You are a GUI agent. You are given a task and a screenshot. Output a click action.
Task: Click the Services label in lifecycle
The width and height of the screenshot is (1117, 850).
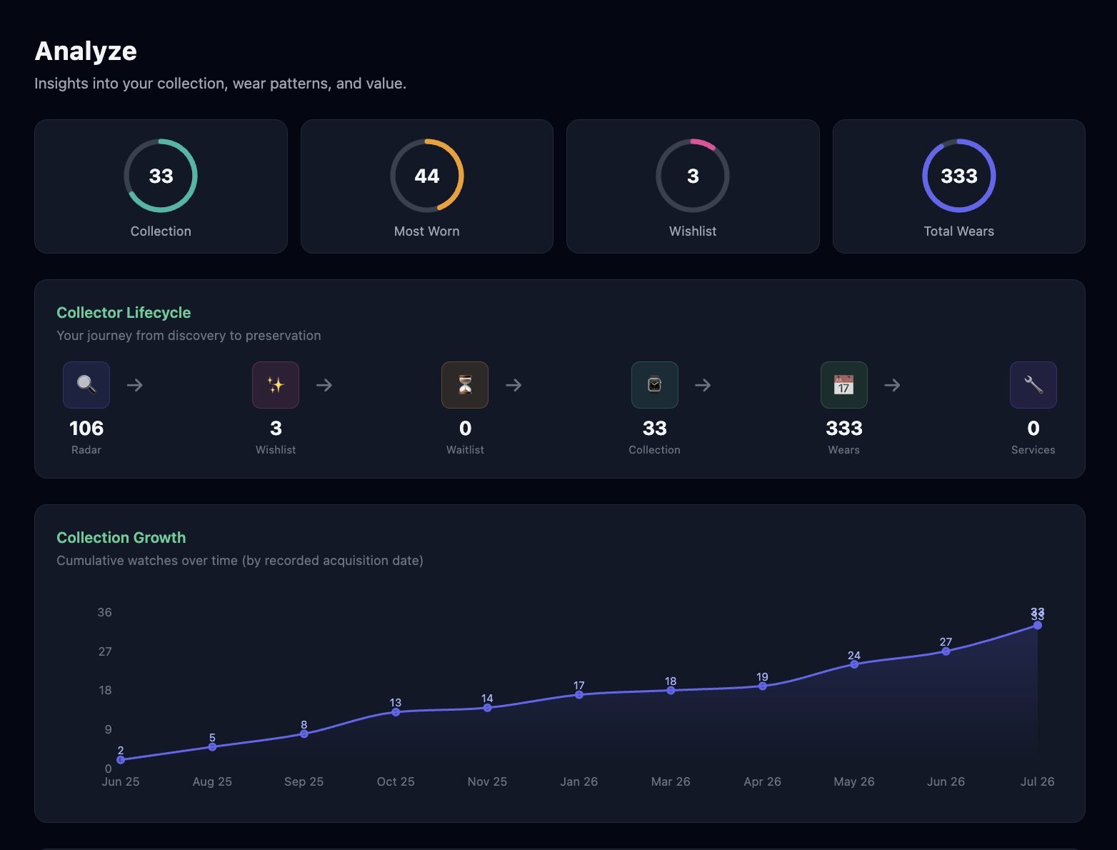point(1033,450)
